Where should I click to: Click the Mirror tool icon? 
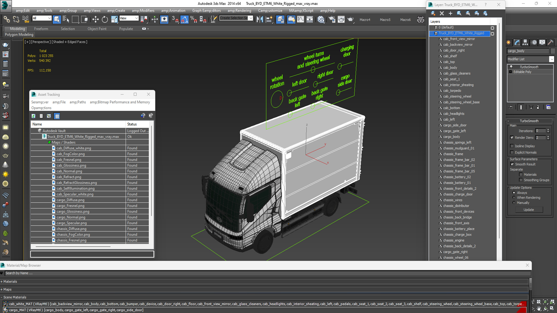click(260, 19)
